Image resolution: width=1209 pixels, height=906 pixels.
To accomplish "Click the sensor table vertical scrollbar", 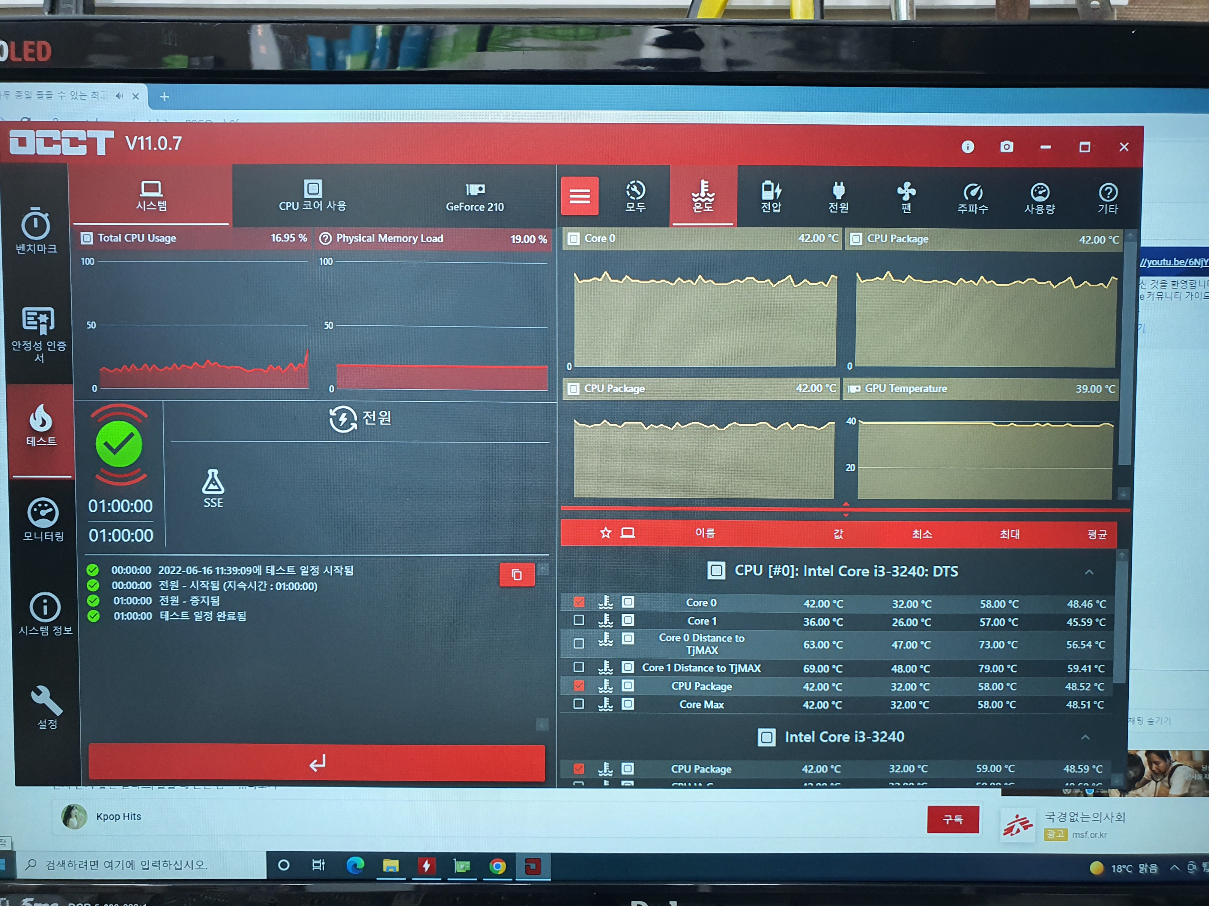I will [x=1121, y=623].
